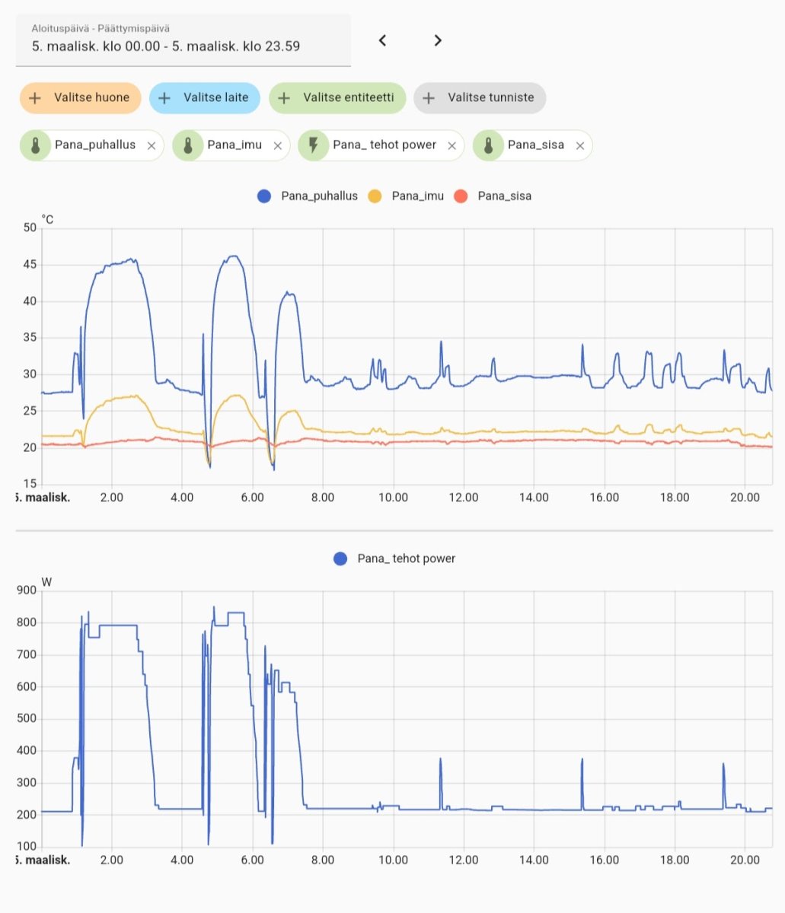Image resolution: width=785 pixels, height=913 pixels.
Task: Click thermometer icon on Pana_imu chip
Action: point(187,145)
